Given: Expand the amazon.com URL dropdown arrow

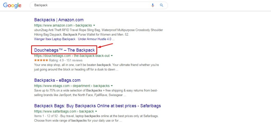Looking at the screenshot, I should [94, 26].
